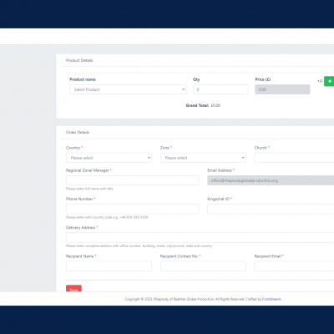Click the Copyright 2023 footer text
Screen dimensions: 334x334
193,299
